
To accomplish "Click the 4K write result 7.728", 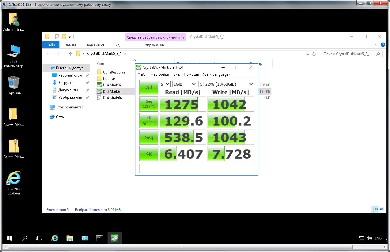I will pyautogui.click(x=231, y=154).
